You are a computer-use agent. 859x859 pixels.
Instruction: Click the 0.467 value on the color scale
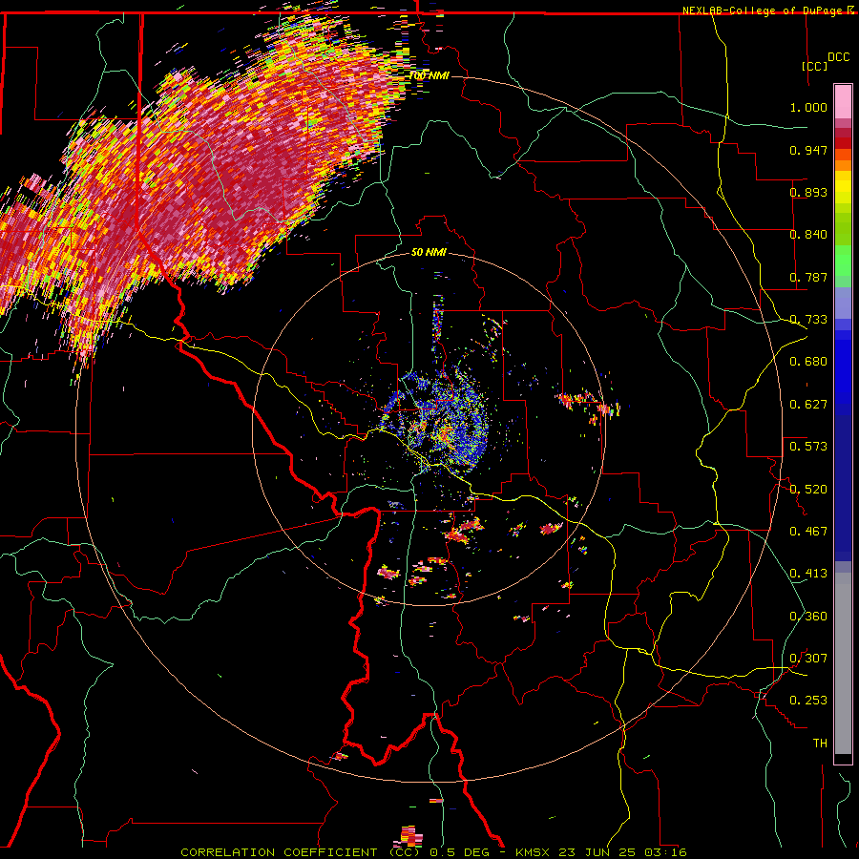click(x=808, y=532)
